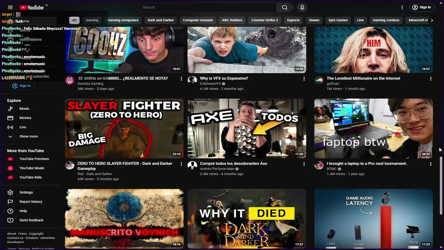Play Why It Died Dark and Darker thumbnail
The width and height of the screenshot is (444, 250).
click(x=247, y=219)
